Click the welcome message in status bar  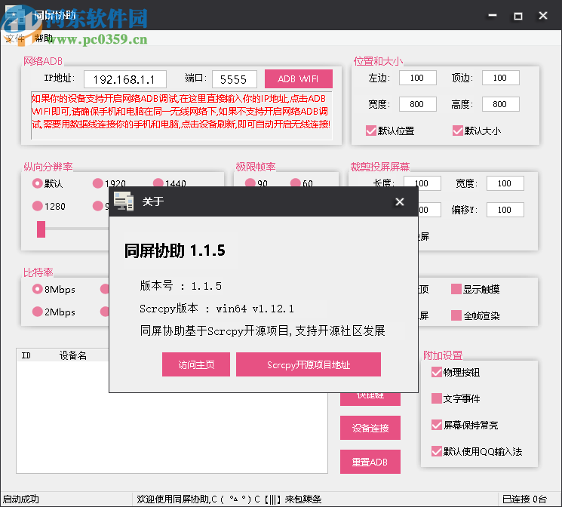click(229, 499)
